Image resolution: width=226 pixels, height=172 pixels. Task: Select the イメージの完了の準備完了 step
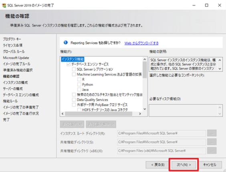(x=21, y=107)
